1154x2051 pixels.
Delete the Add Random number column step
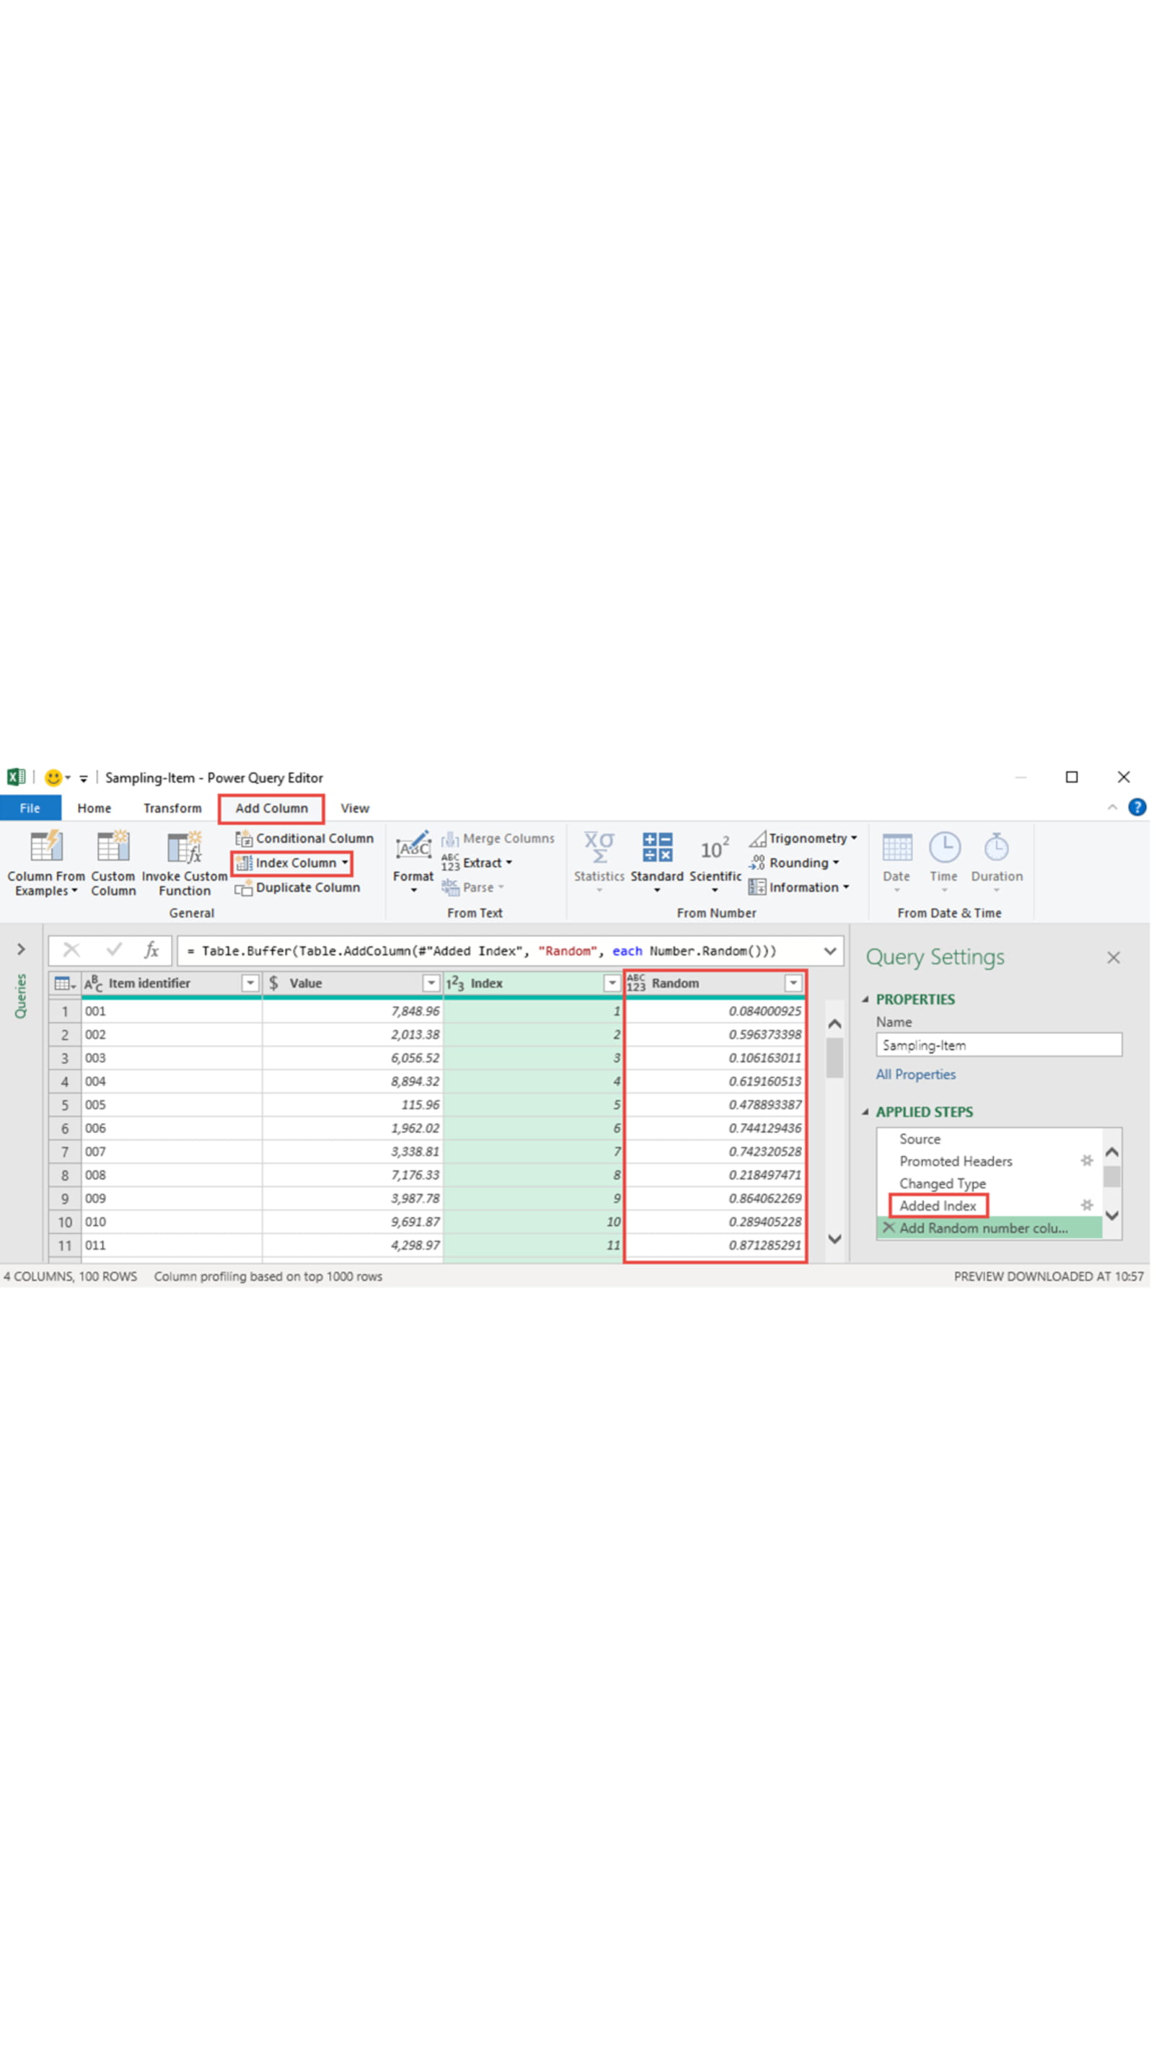click(x=889, y=1227)
